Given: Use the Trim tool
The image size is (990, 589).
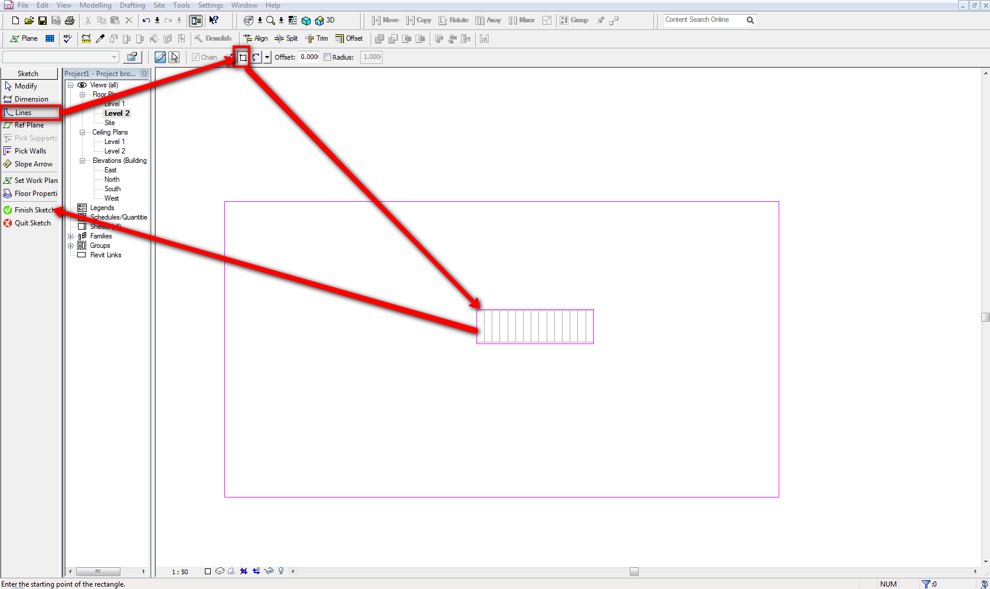Looking at the screenshot, I should [x=316, y=39].
